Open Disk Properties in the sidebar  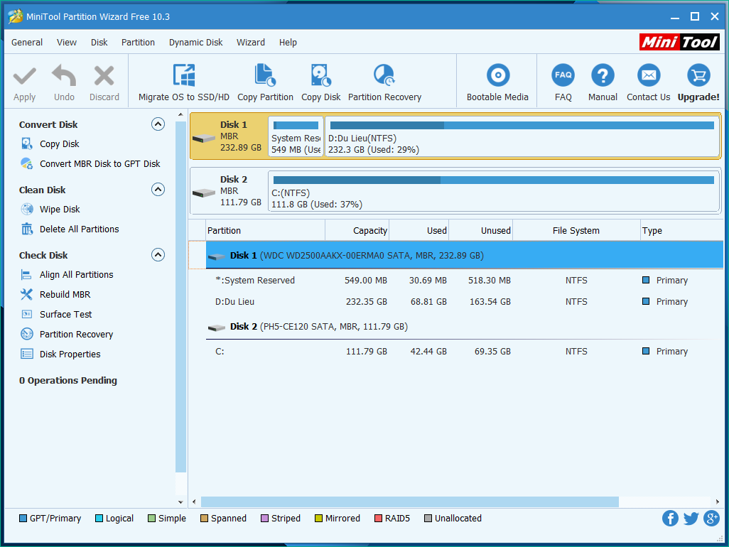coord(70,354)
